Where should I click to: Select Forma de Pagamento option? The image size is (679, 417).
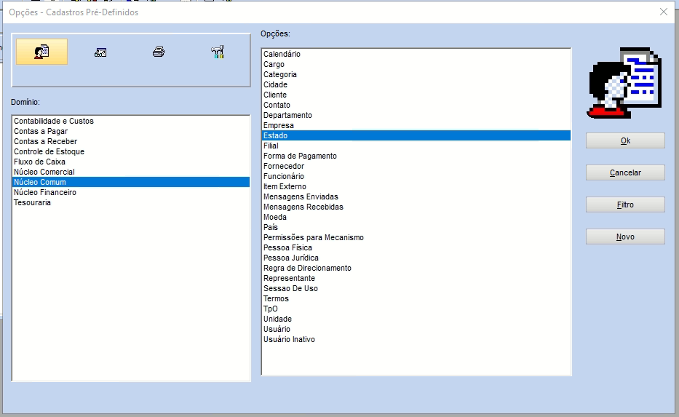(x=416, y=156)
